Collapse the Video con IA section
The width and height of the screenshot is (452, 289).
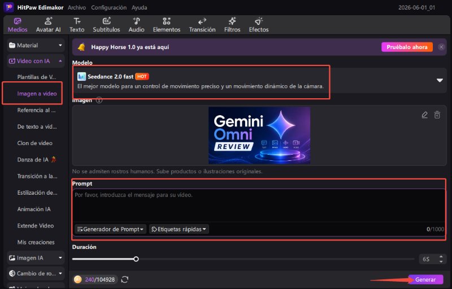tap(36, 61)
